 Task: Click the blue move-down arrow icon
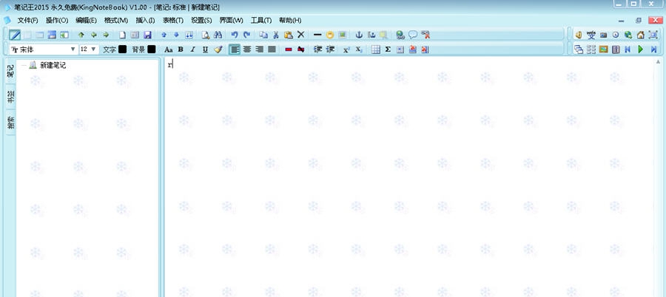(x=176, y=35)
